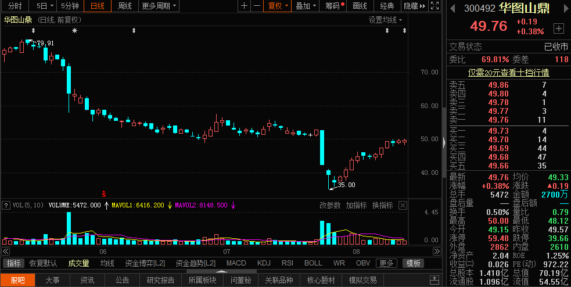The image size is (571, 287).
Task: Click 指标 button in indicator bar
Action: [x=13, y=263]
